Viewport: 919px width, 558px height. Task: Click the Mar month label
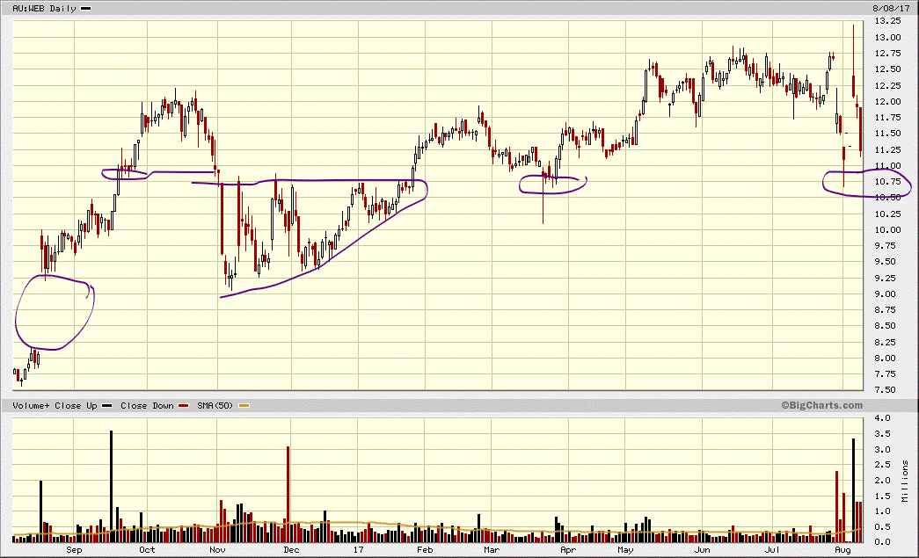[x=492, y=549]
